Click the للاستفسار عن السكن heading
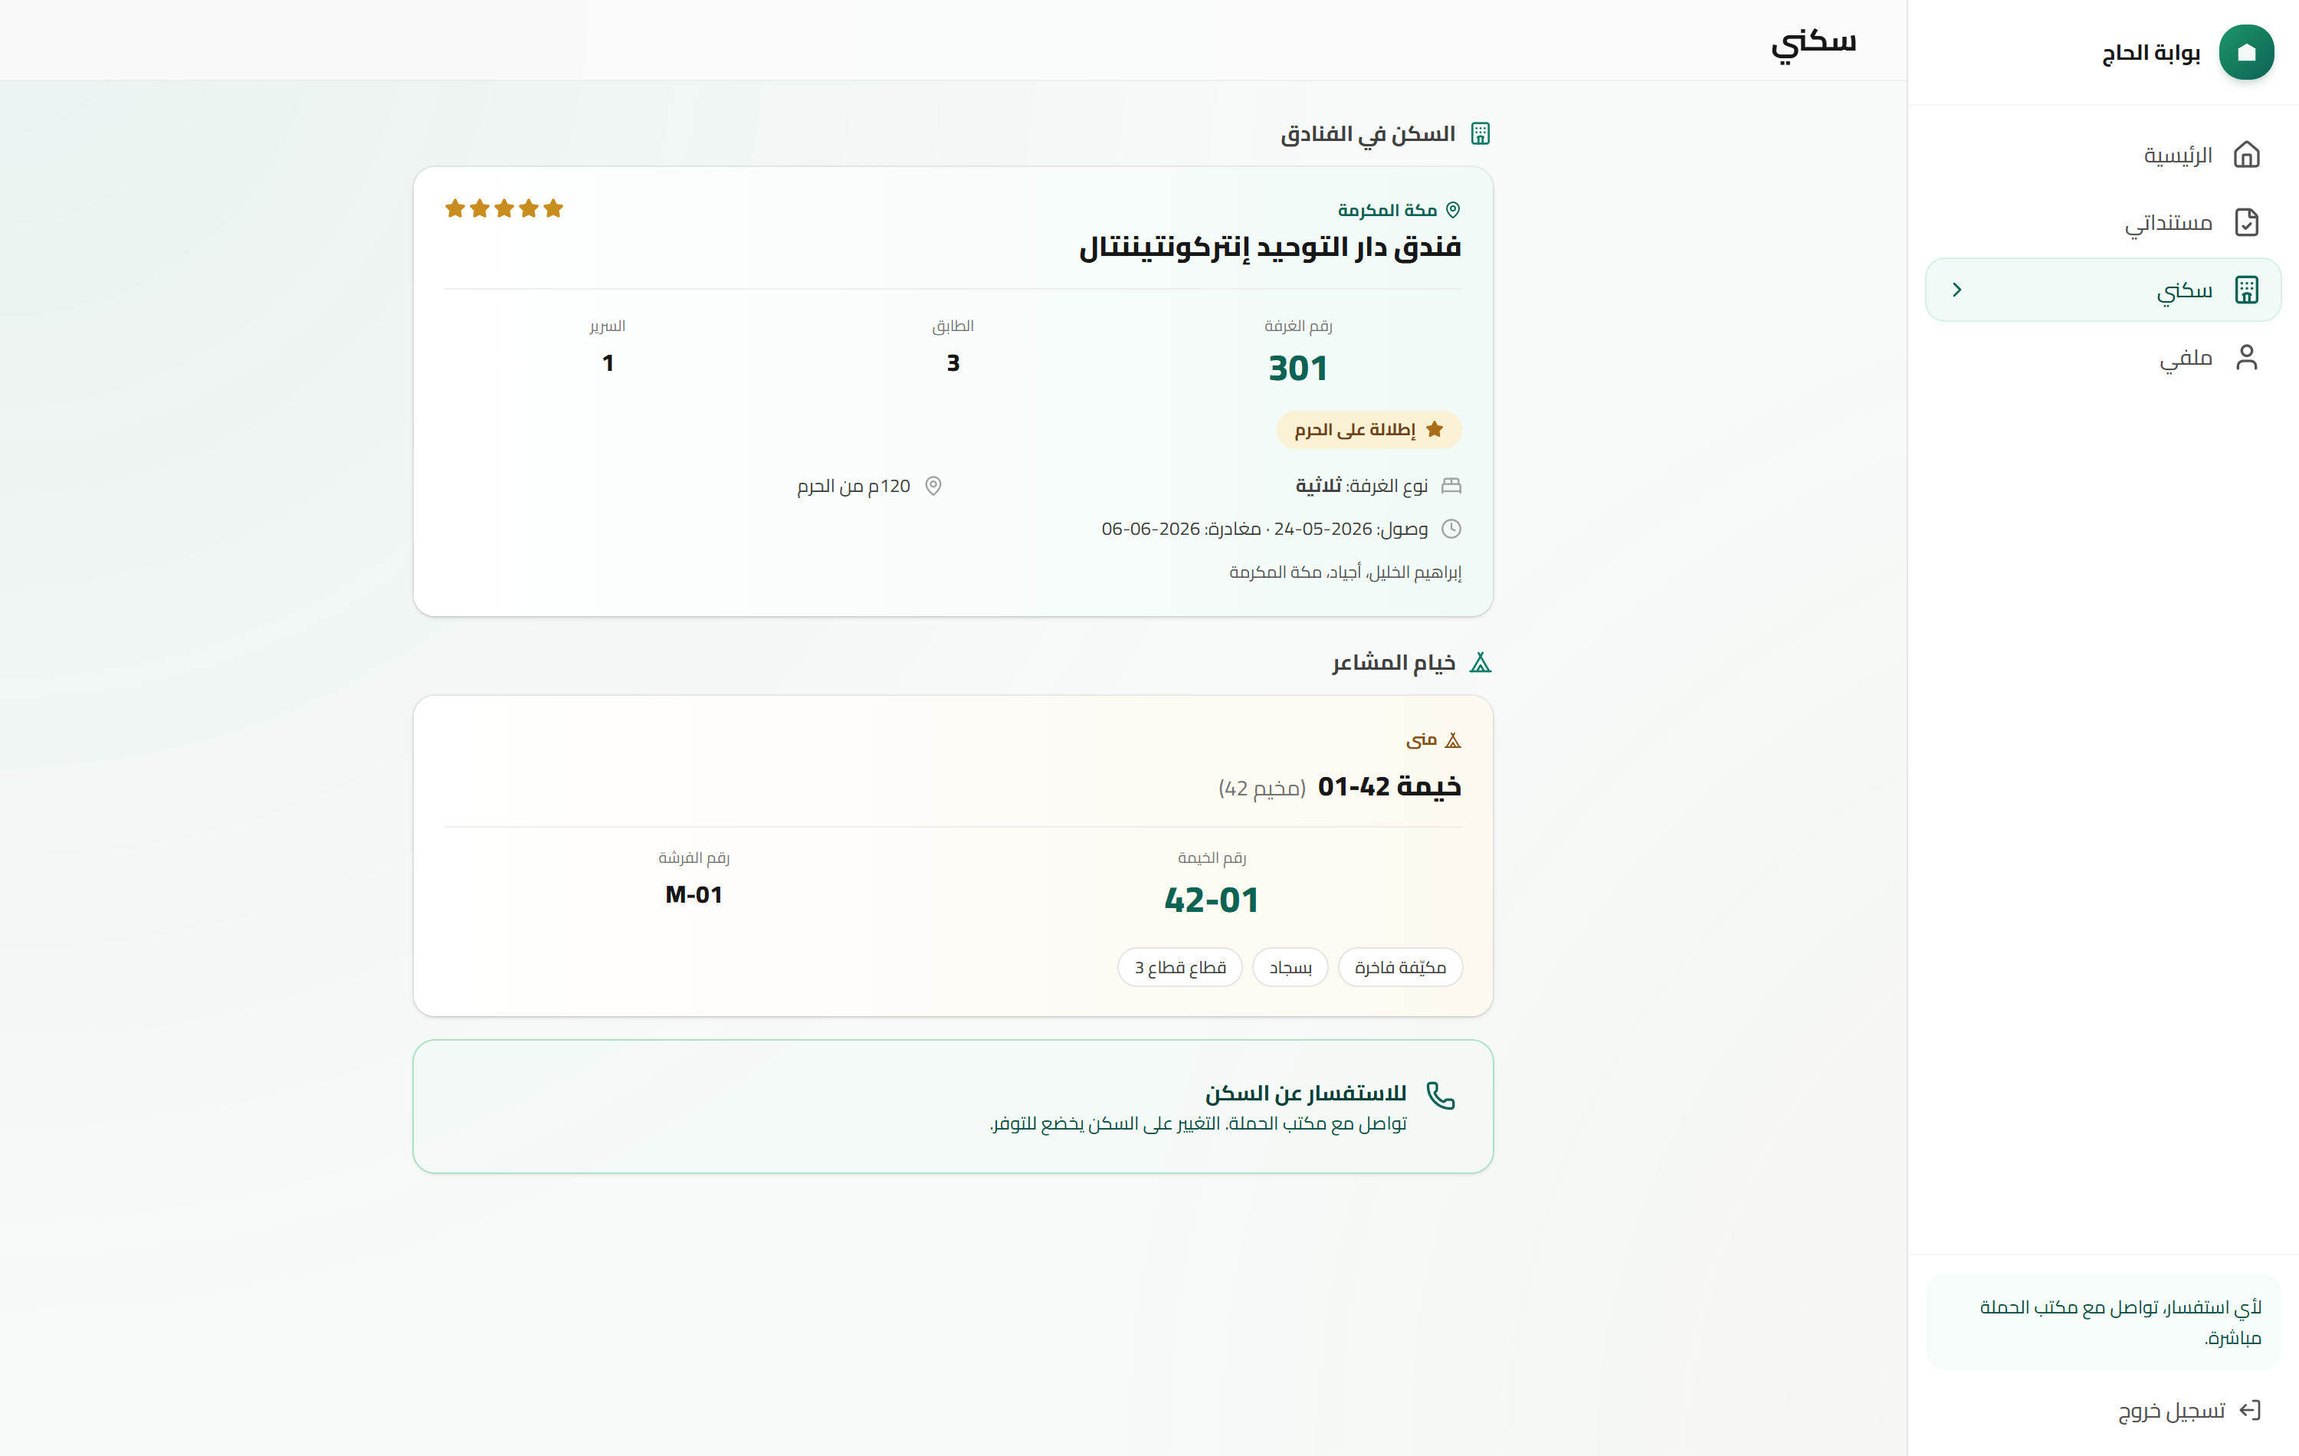2299x1456 pixels. point(1305,1094)
